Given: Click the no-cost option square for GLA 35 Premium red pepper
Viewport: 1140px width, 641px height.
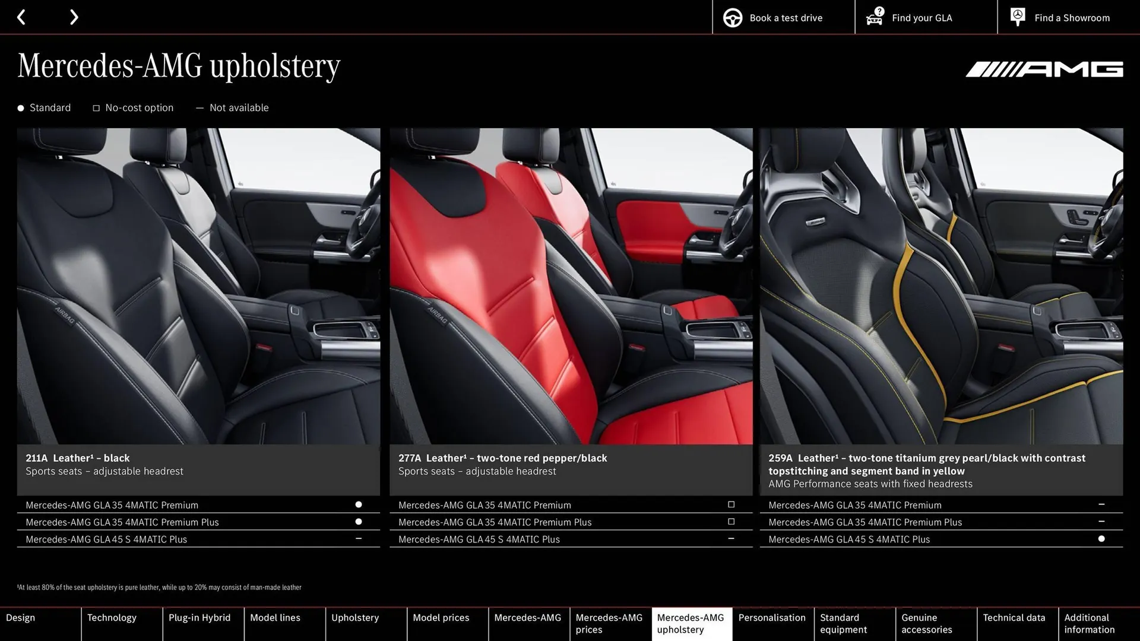Looking at the screenshot, I should (x=730, y=504).
